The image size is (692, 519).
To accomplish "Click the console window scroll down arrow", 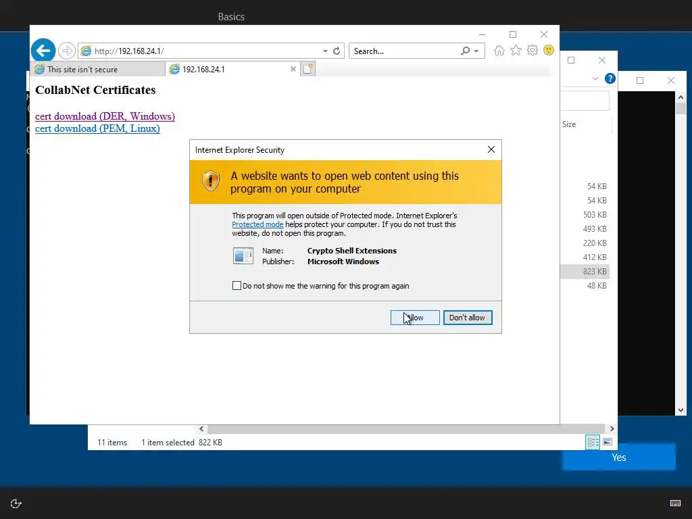I will pos(681,410).
